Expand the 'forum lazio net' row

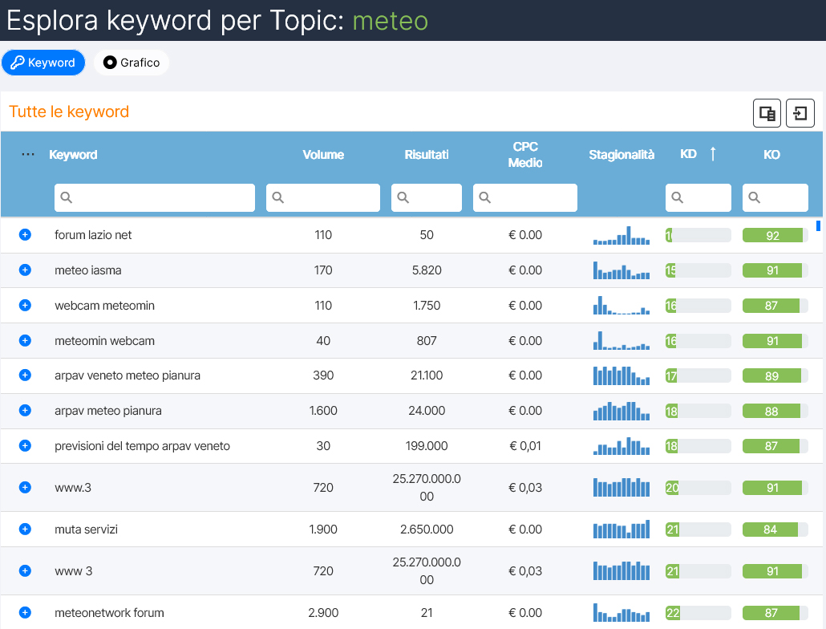25,235
